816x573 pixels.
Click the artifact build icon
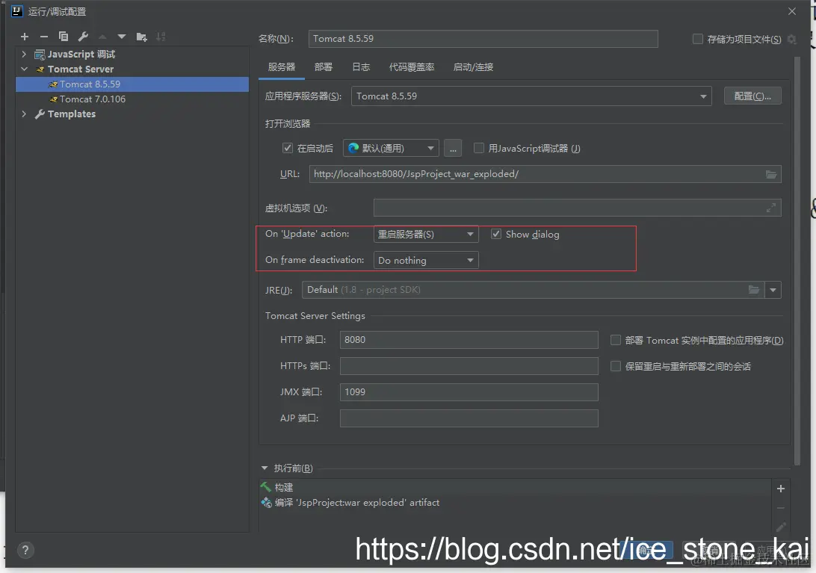(266, 502)
